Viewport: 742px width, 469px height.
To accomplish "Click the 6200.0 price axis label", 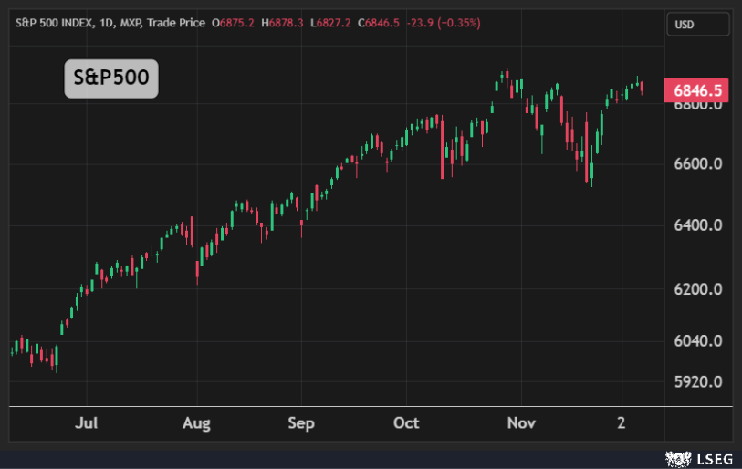I will point(698,289).
